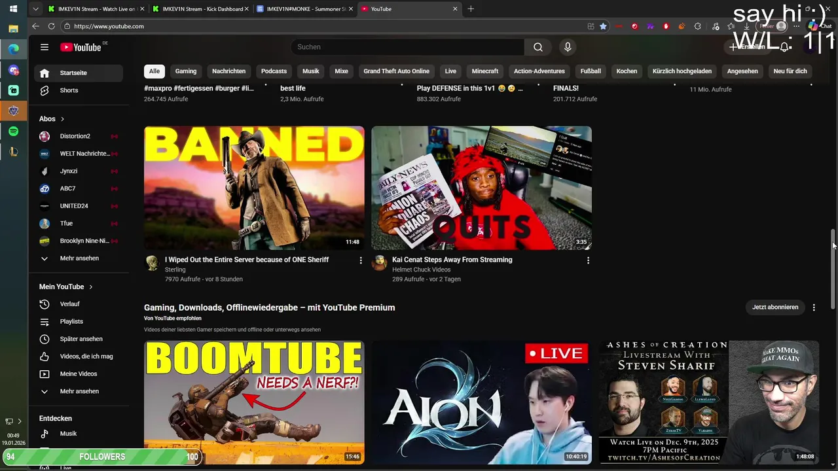
Task: Open Playlists in sidebar
Action: click(x=79, y=321)
